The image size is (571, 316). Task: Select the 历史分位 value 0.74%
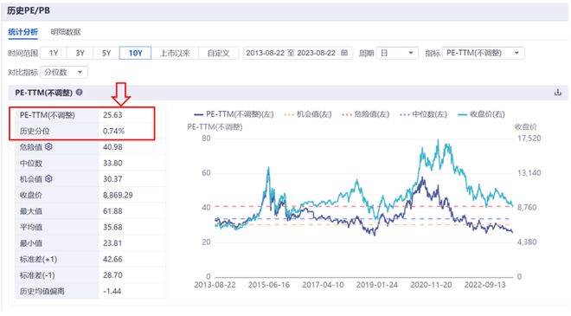tap(113, 132)
